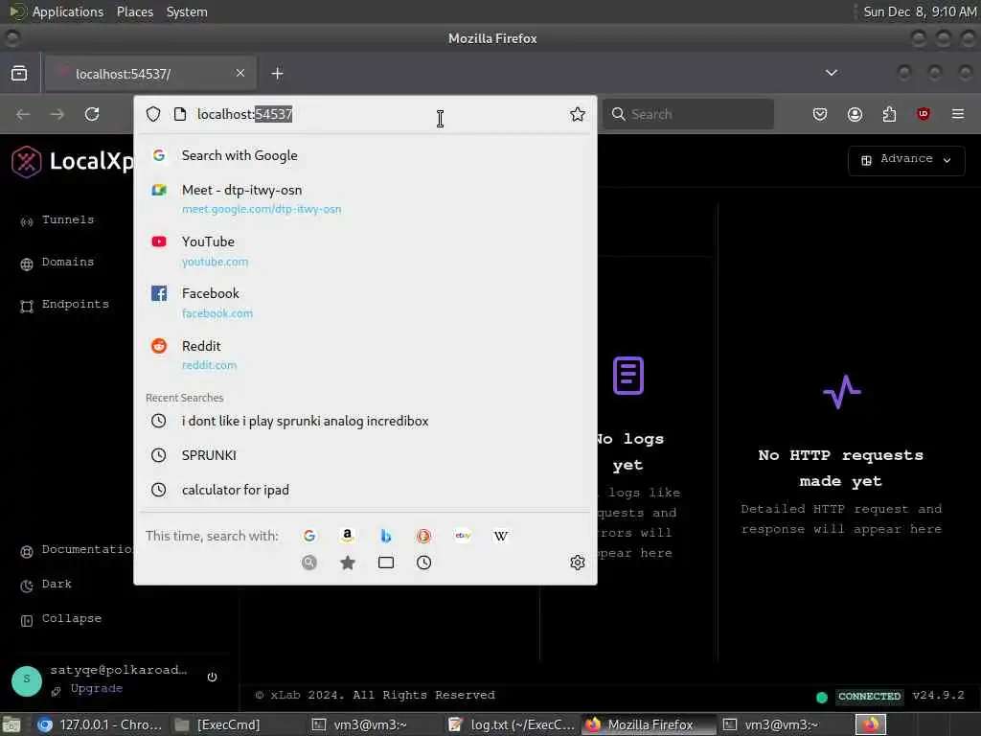
Task: Search this time with Amazon icon
Action: [347, 536]
